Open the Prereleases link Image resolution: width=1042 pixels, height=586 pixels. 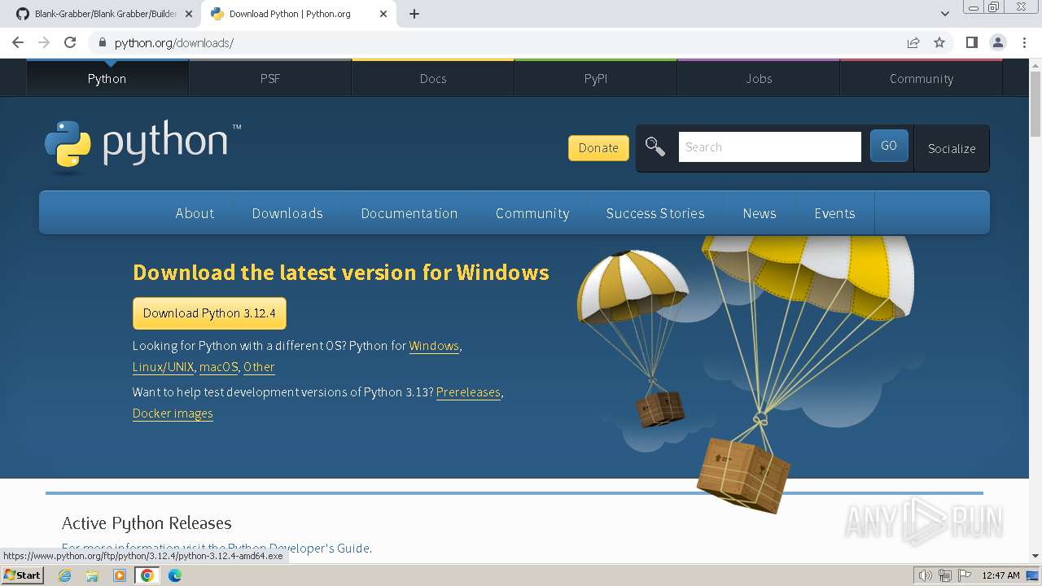click(468, 392)
